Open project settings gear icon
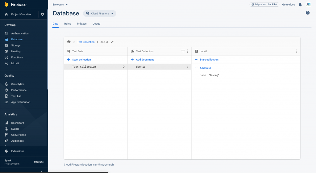Image resolution: width=316 pixels, height=173 pixels. pos(42,14)
